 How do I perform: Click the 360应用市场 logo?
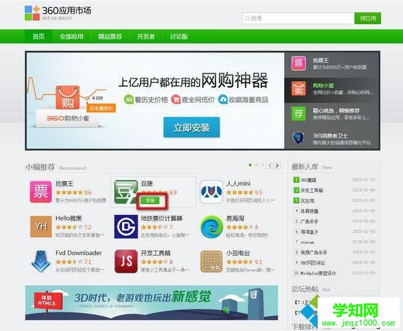point(58,13)
